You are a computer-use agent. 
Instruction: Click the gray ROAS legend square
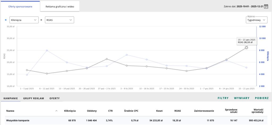41,20
